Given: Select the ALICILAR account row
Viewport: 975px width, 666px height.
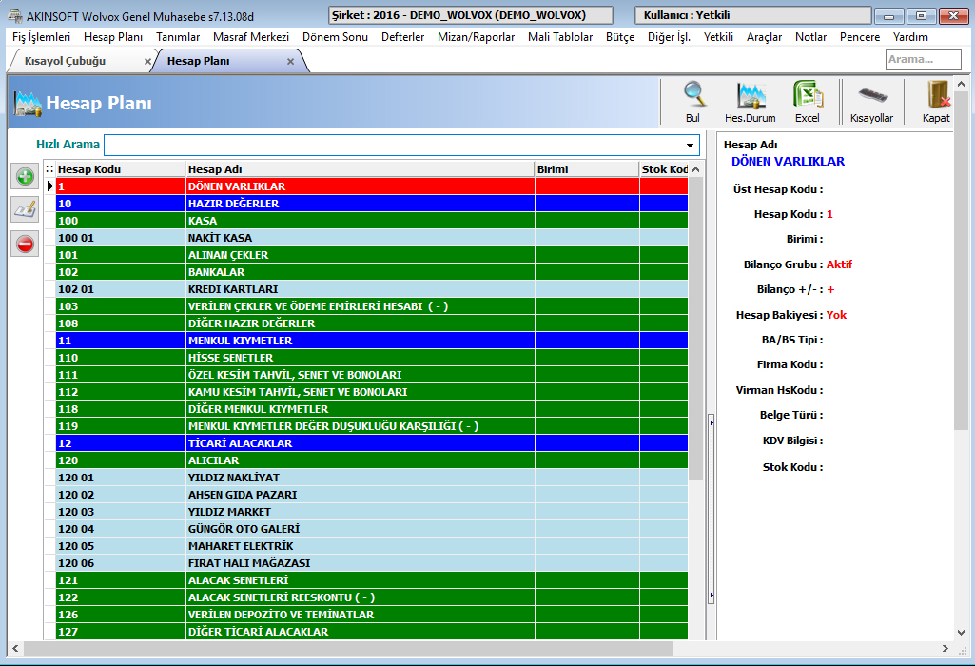Looking at the screenshot, I should coord(372,460).
